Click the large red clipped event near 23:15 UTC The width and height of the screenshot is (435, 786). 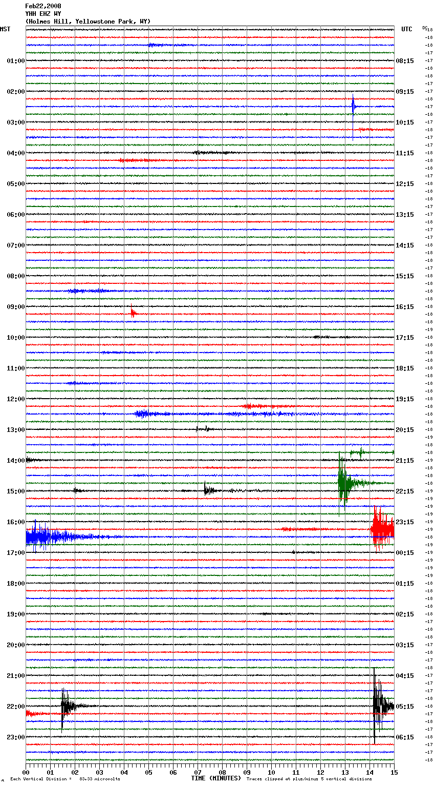pos(382,528)
